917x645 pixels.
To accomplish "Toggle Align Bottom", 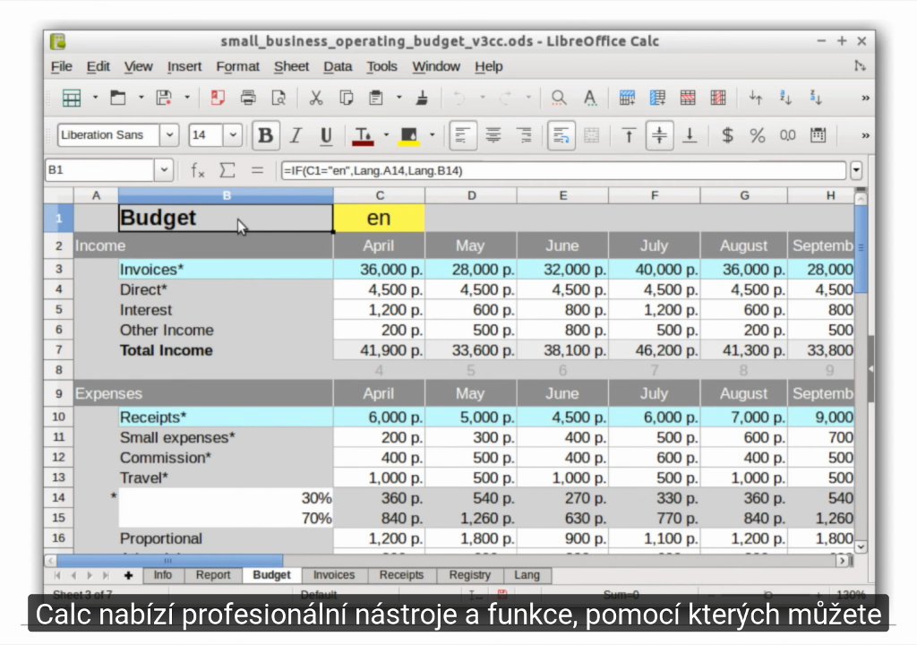I will click(x=690, y=135).
